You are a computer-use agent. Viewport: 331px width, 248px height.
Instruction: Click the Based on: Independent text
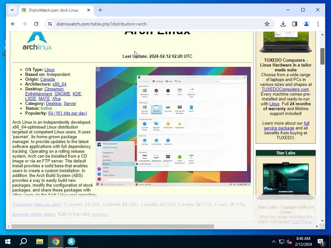coord(48,75)
